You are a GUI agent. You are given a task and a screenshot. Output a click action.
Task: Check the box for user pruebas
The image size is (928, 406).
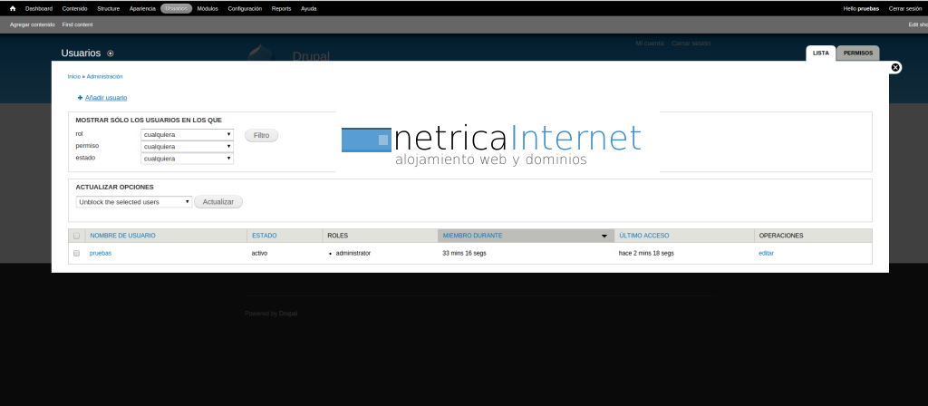tap(76, 254)
